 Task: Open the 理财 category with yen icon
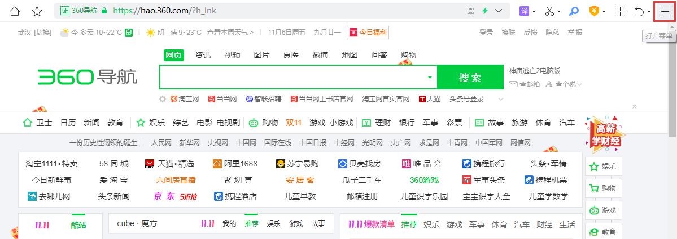(376, 123)
